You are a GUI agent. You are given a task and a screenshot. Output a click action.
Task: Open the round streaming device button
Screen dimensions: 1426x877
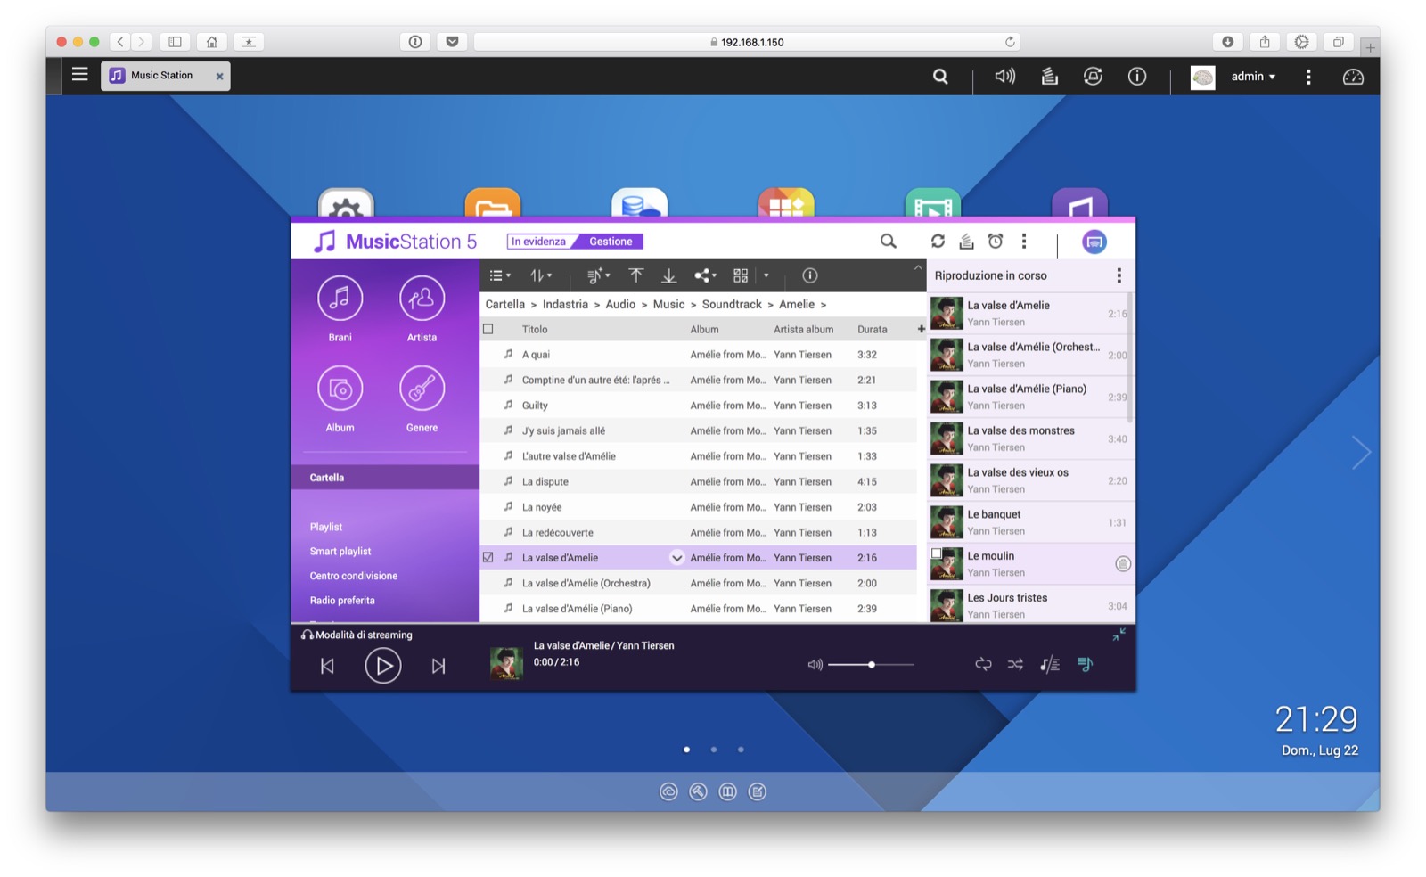[1094, 242]
